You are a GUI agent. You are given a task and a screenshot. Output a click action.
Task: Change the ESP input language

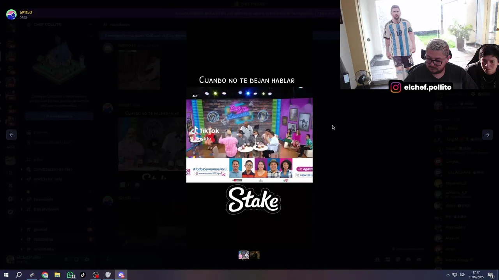[x=462, y=275]
